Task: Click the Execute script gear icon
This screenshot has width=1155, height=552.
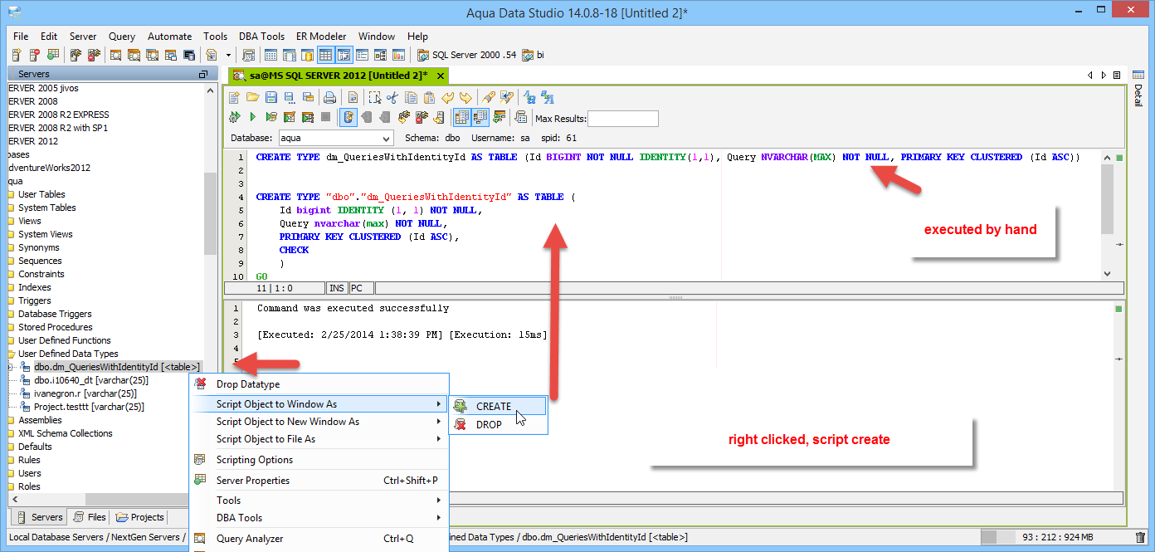Action: pos(235,117)
